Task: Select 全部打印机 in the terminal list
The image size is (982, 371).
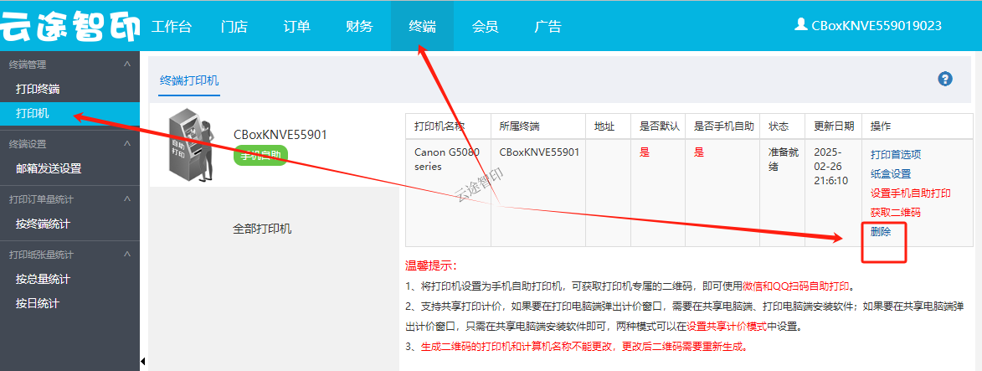Action: pyautogui.click(x=262, y=229)
